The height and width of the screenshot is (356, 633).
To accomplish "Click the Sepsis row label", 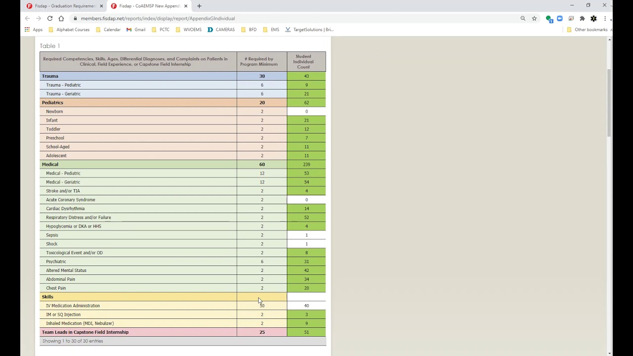I will coord(52,235).
